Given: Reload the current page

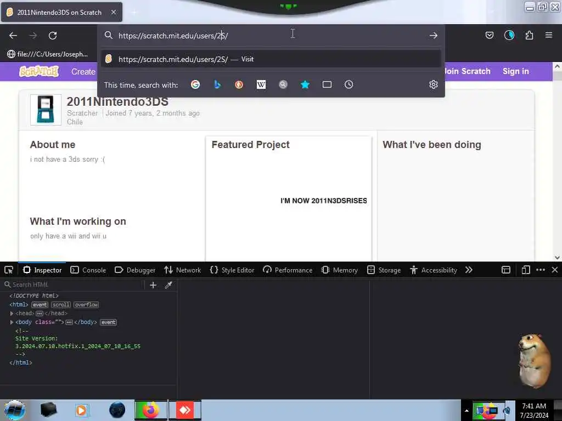Looking at the screenshot, I should (53, 36).
